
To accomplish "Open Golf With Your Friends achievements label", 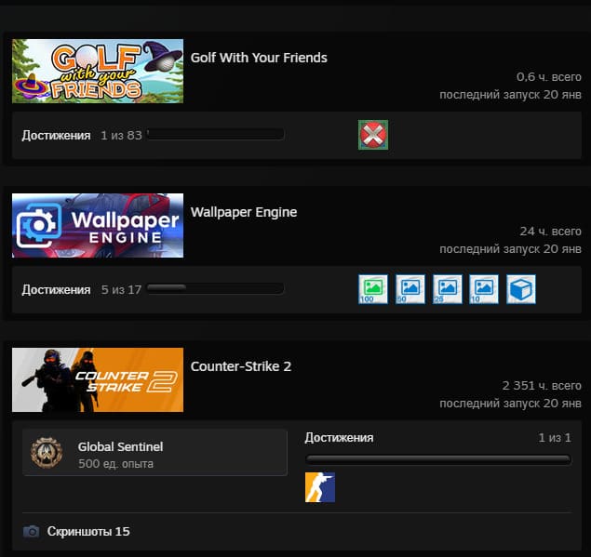I will [x=56, y=135].
